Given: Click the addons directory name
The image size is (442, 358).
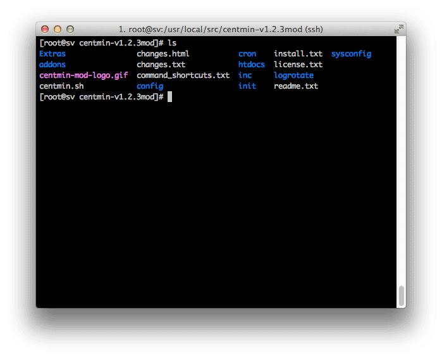Looking at the screenshot, I should click(52, 65).
